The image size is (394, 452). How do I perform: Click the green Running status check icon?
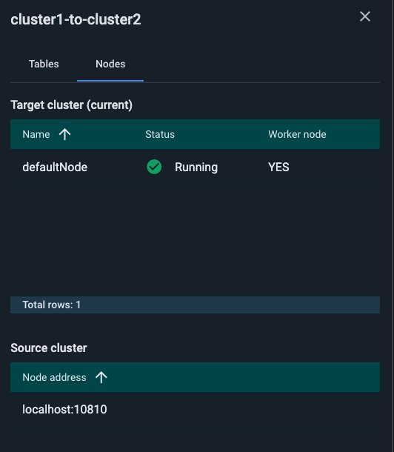pyautogui.click(x=154, y=167)
